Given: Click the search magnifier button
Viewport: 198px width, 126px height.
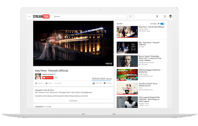Looking at the screenshot, I should pyautogui.click(x=131, y=16).
